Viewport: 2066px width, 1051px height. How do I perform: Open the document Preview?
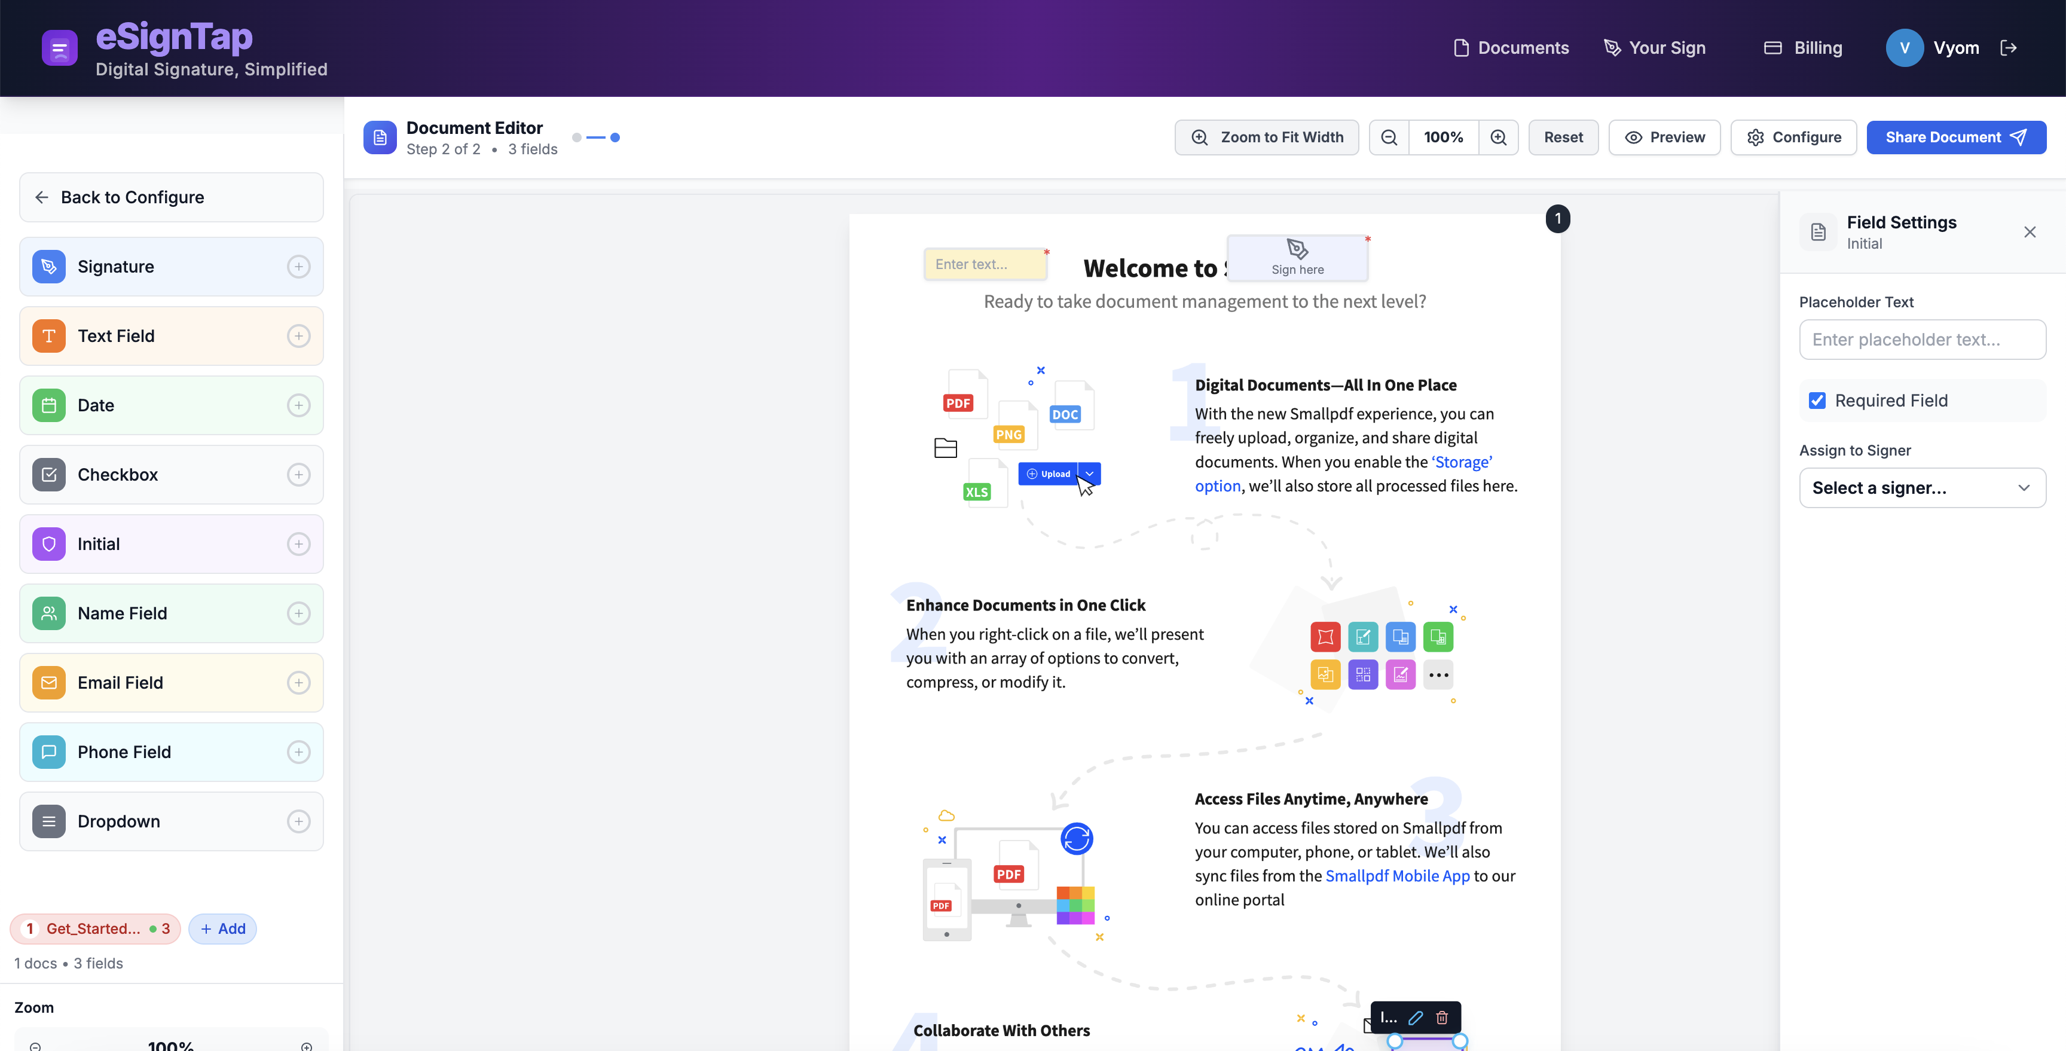coord(1664,137)
